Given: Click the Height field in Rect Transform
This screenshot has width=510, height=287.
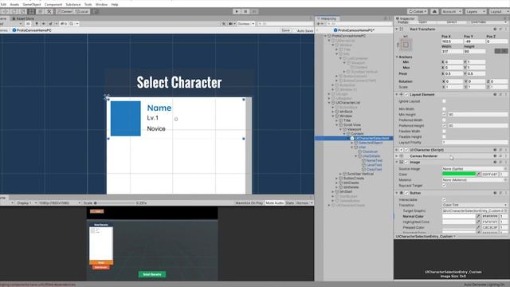Looking at the screenshot, I should point(475,51).
